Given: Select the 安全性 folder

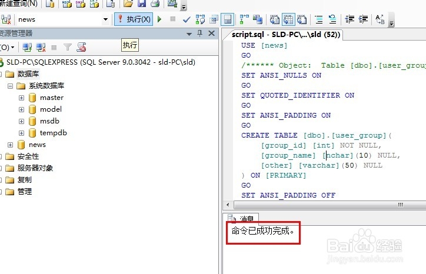Looking at the screenshot, I should click(28, 156).
